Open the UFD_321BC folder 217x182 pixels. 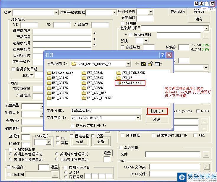[57, 88]
